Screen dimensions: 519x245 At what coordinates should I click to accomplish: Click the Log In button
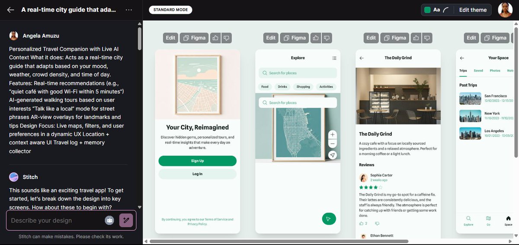tap(197, 174)
